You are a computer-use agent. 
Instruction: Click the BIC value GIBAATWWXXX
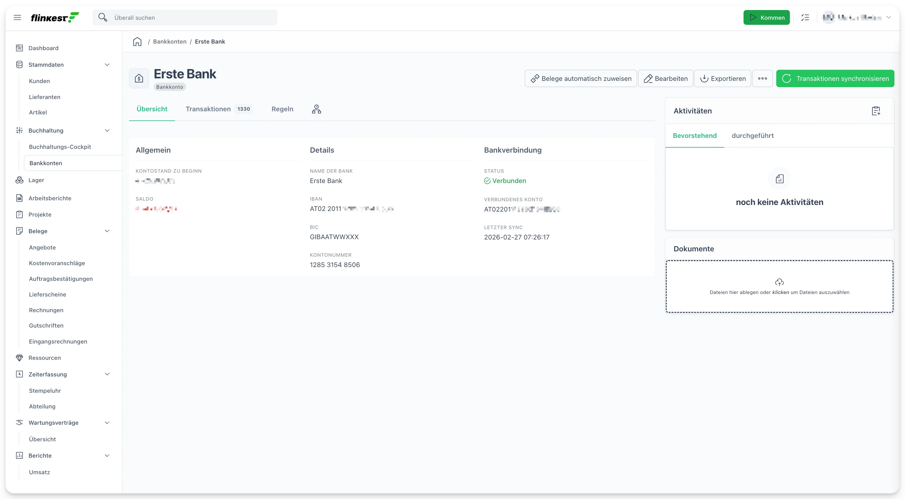pos(334,237)
